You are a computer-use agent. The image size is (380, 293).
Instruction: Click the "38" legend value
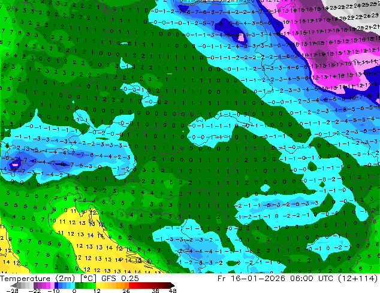pyautogui.click(x=156, y=291)
